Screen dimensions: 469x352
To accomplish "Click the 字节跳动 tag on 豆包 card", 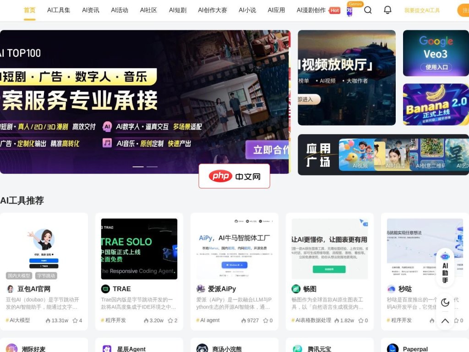I will 46,275.
